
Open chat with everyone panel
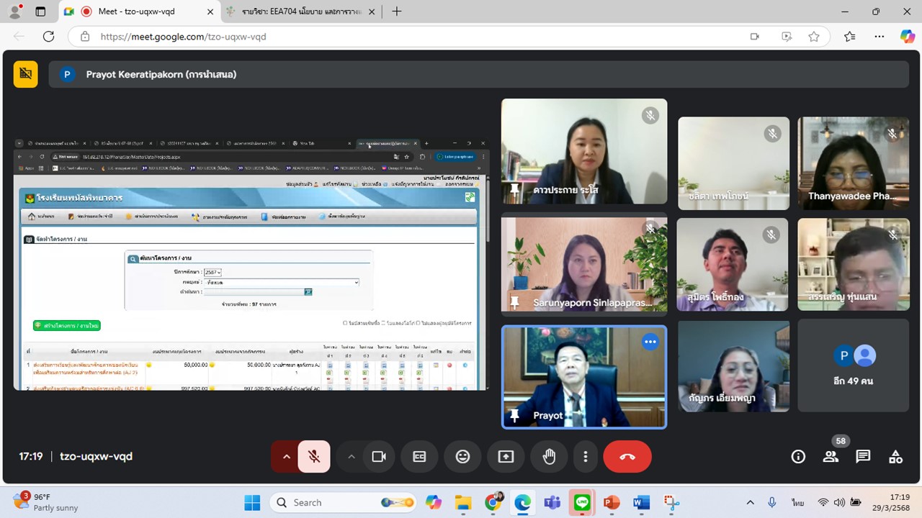pyautogui.click(x=863, y=456)
